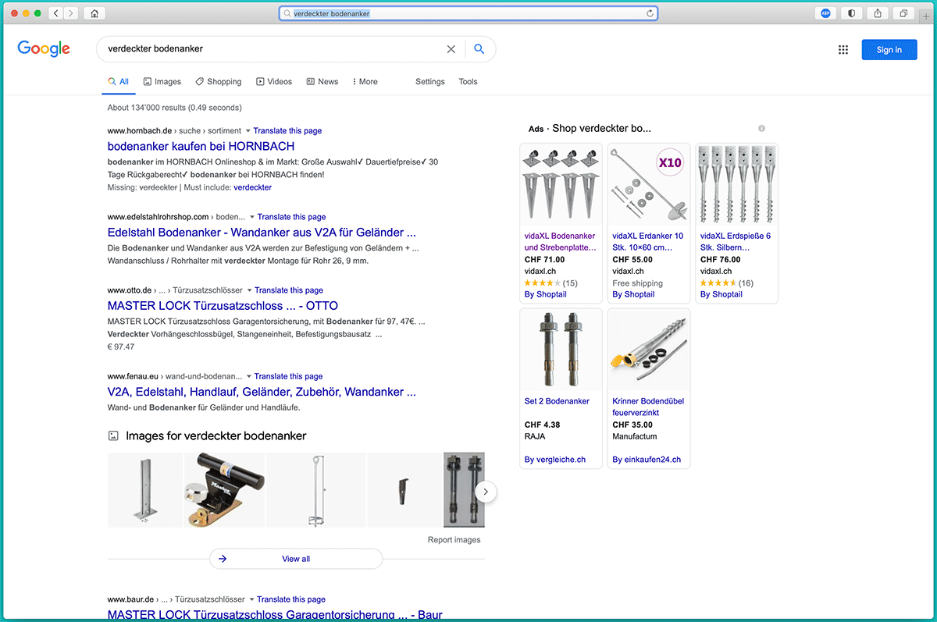Open the ground screw anchor image thumbnail
This screenshot has height=622, width=937.
pyautogui.click(x=316, y=490)
